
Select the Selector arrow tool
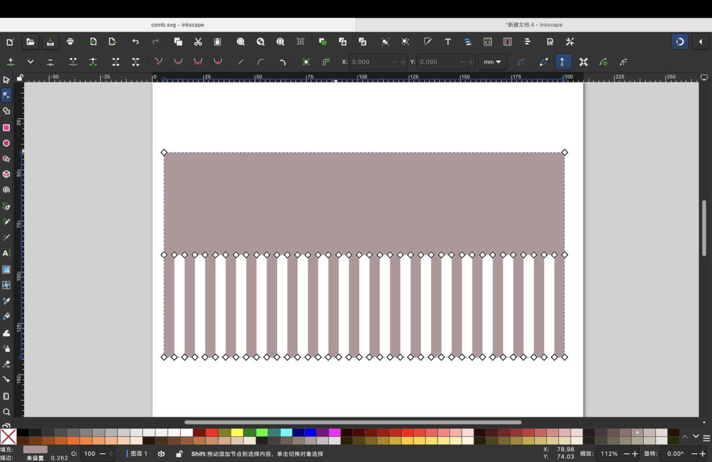point(7,79)
